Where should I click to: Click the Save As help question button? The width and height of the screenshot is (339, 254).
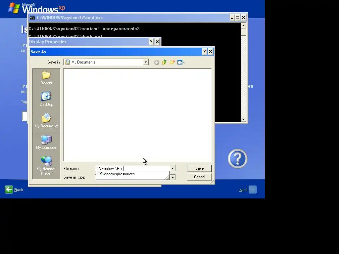(204, 52)
